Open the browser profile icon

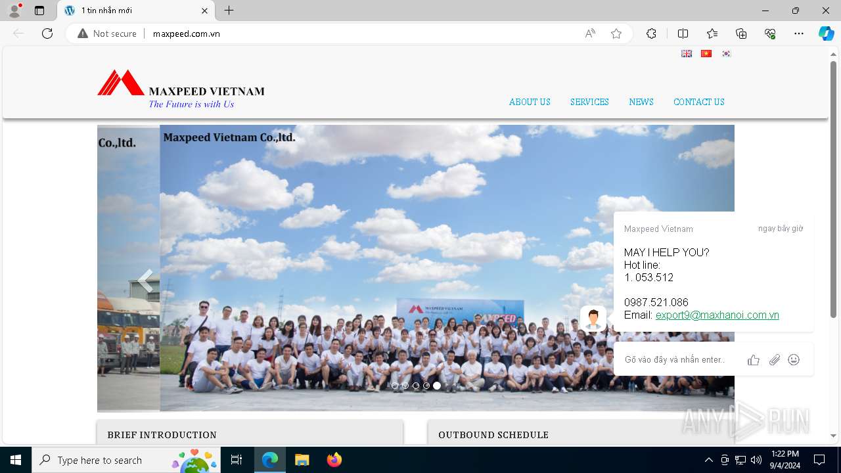pos(14,11)
